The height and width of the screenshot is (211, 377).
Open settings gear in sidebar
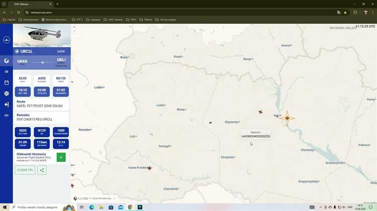pos(7,94)
